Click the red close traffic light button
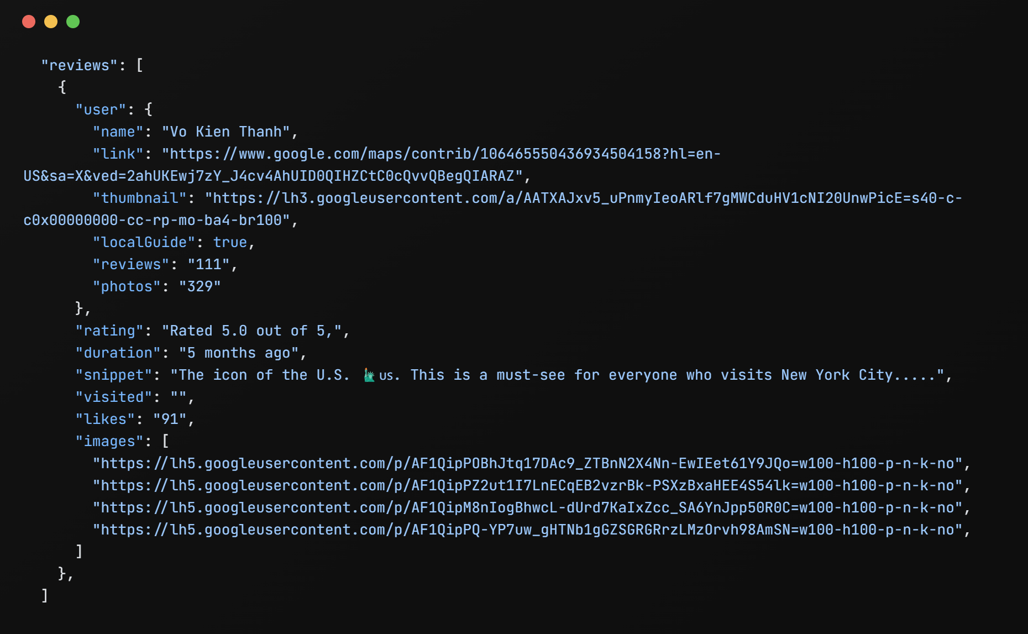 tap(28, 21)
